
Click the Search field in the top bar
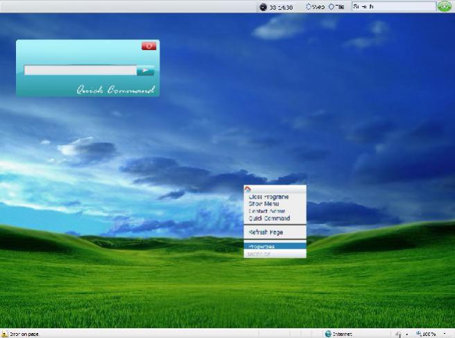point(394,6)
